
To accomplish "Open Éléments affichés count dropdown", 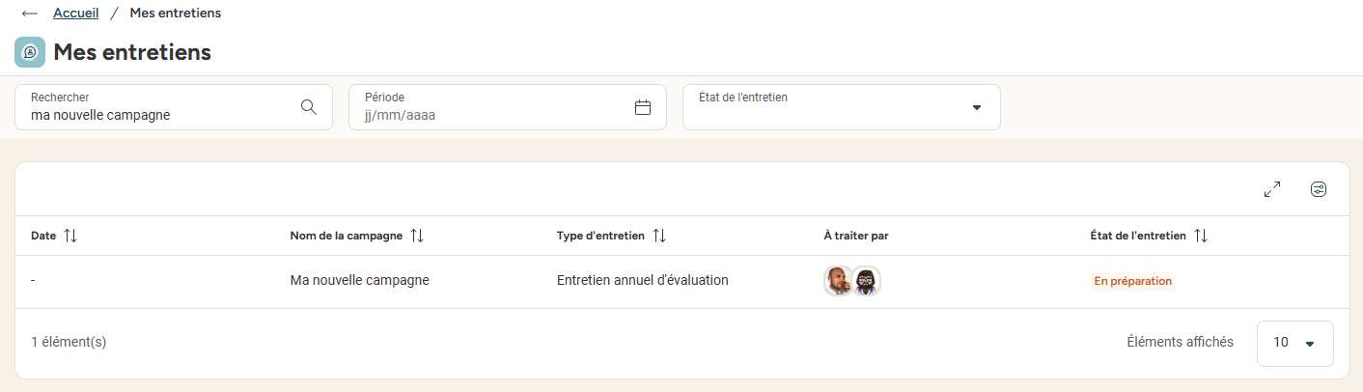I will (x=1295, y=343).
